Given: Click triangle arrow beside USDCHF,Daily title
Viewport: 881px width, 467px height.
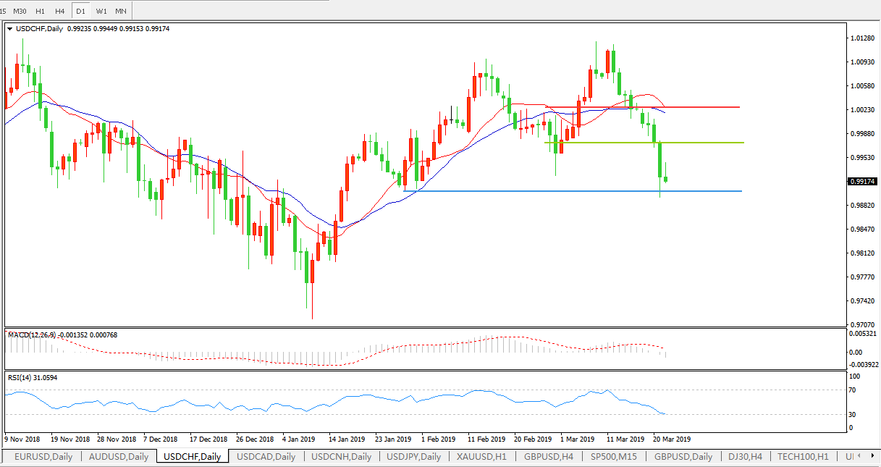Looking at the screenshot, I should click(10, 29).
